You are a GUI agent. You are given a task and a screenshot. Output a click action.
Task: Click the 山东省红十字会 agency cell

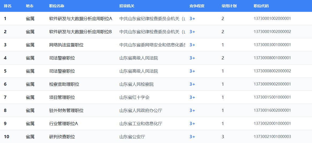pos(134,97)
